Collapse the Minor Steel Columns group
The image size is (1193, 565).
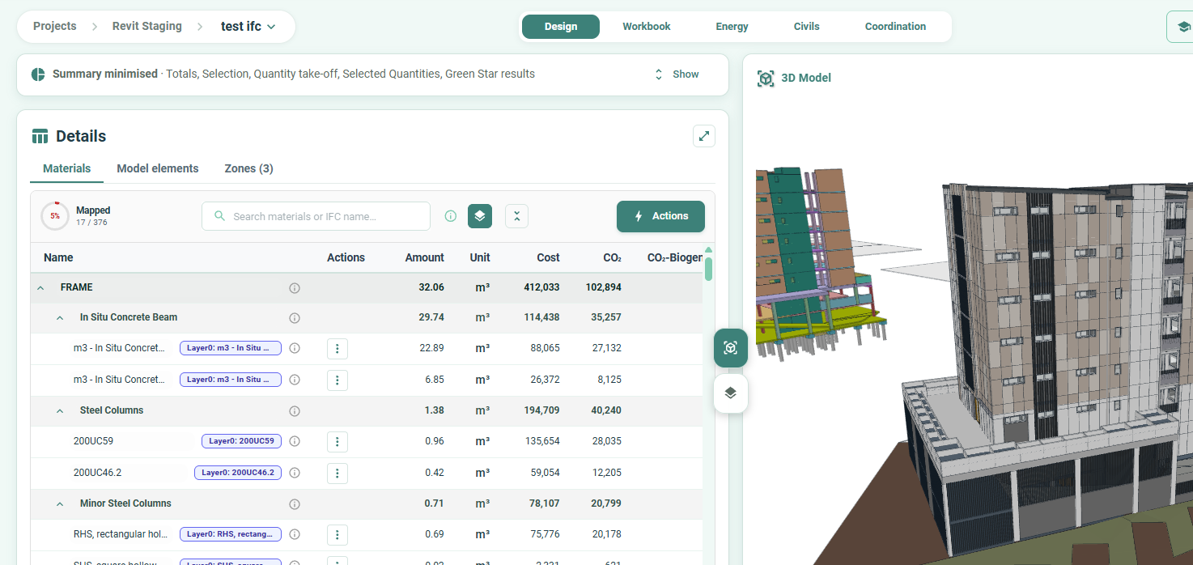(x=60, y=504)
